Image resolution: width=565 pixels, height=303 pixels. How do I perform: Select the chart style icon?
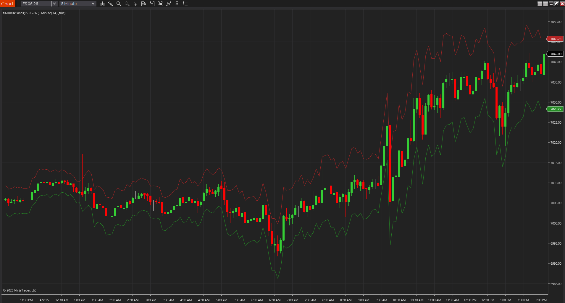coord(102,4)
